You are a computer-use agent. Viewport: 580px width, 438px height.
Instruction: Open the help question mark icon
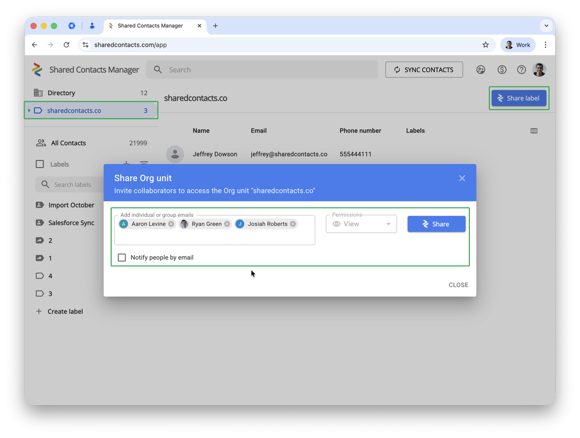pos(521,70)
